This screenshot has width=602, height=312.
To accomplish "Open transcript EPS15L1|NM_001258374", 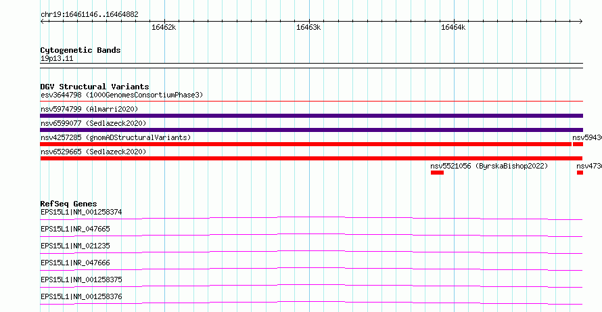I will pos(81,212).
